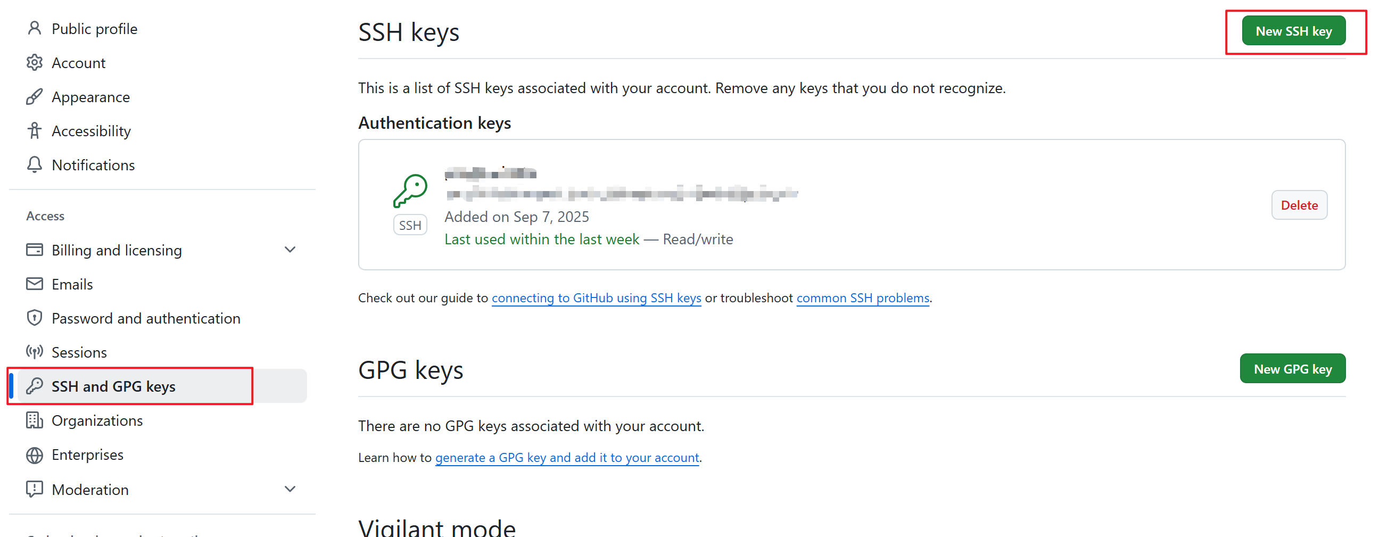This screenshot has width=1396, height=537.
Task: Expand the Moderation chevron
Action: tap(290, 489)
